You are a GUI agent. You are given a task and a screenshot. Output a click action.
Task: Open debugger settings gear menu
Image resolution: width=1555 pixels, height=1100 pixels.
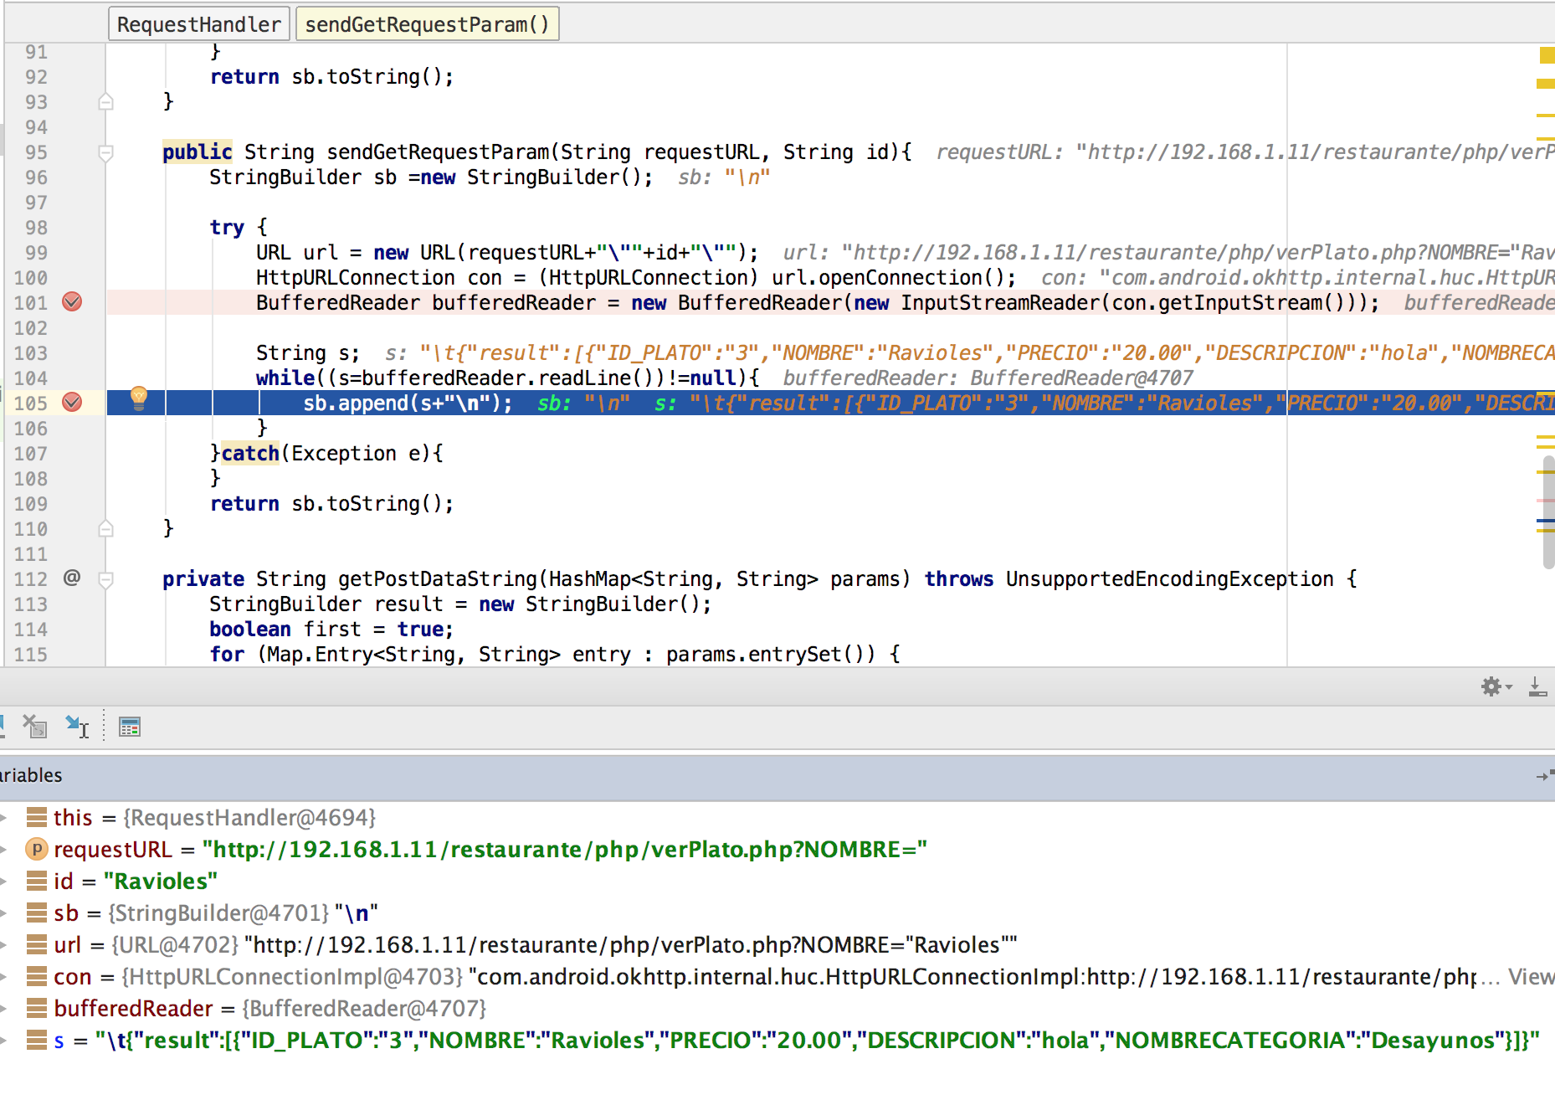[x=1496, y=687]
